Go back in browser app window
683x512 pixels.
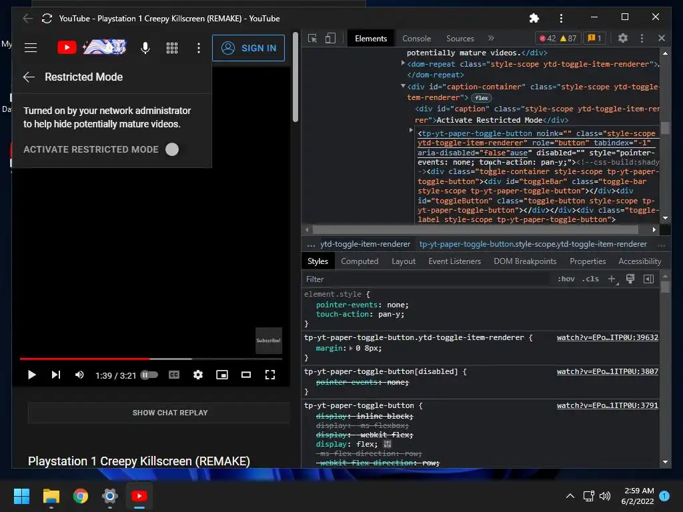27,18
